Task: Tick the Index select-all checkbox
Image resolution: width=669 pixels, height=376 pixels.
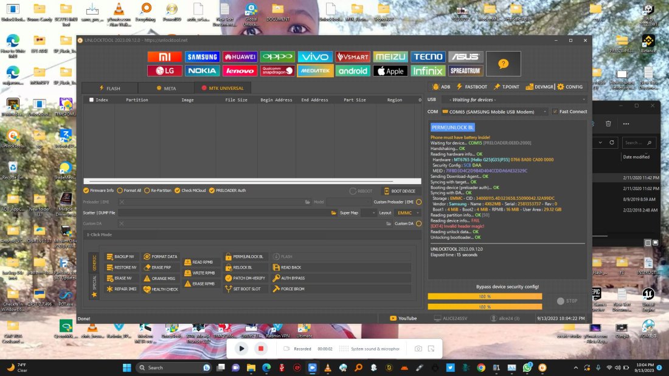Action: tap(91, 100)
